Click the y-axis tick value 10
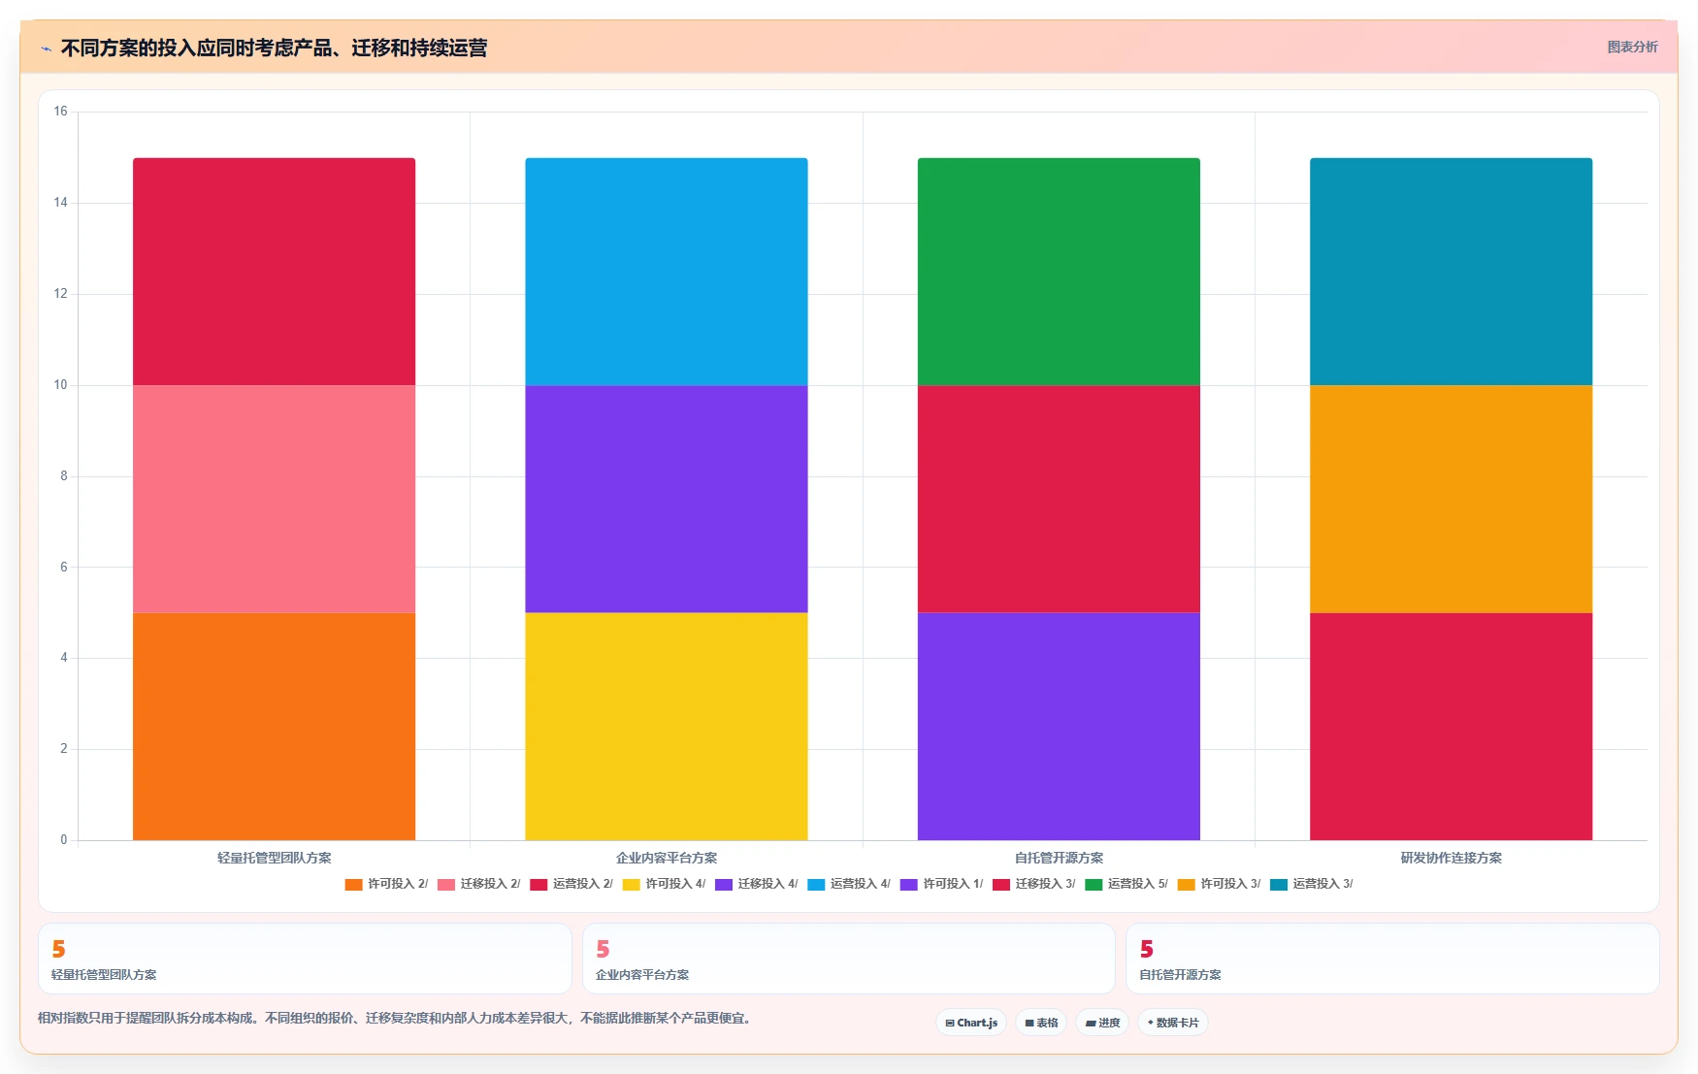The image size is (1698, 1074). point(60,385)
